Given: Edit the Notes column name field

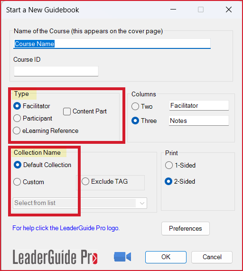Looking at the screenshot, I should point(199,121).
